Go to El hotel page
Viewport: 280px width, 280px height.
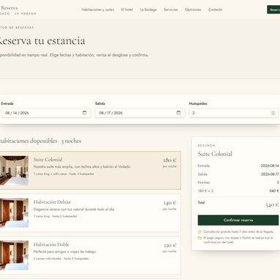(127, 10)
